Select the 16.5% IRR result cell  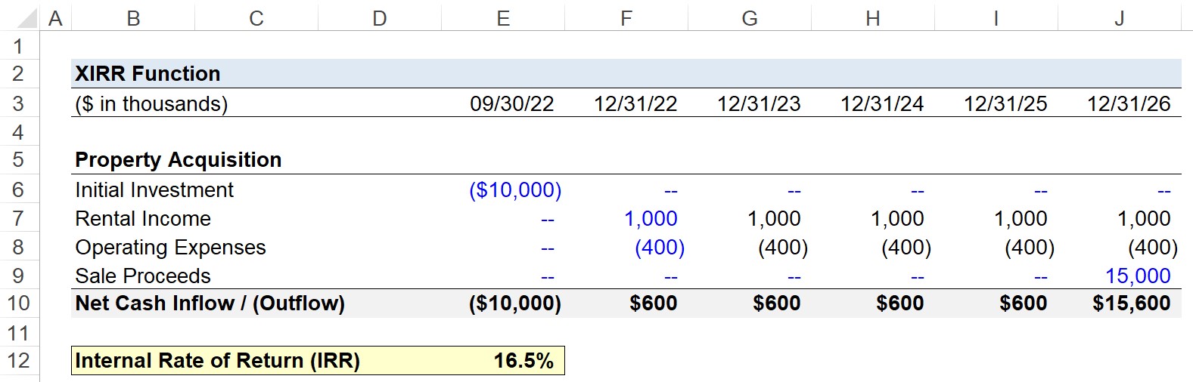(x=503, y=361)
